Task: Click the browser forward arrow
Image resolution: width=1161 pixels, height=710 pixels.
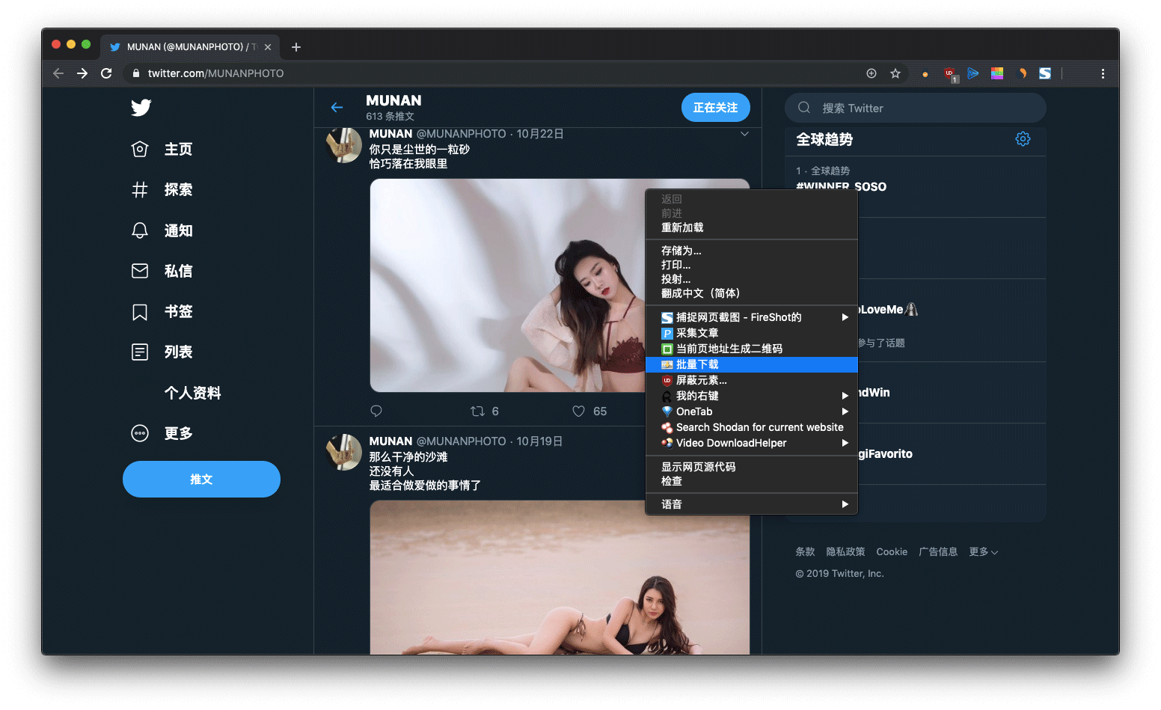Action: [x=82, y=73]
